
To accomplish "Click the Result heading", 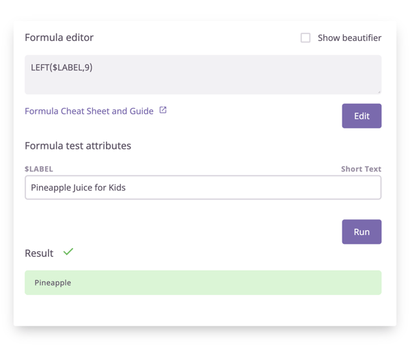I will pyautogui.click(x=39, y=253).
